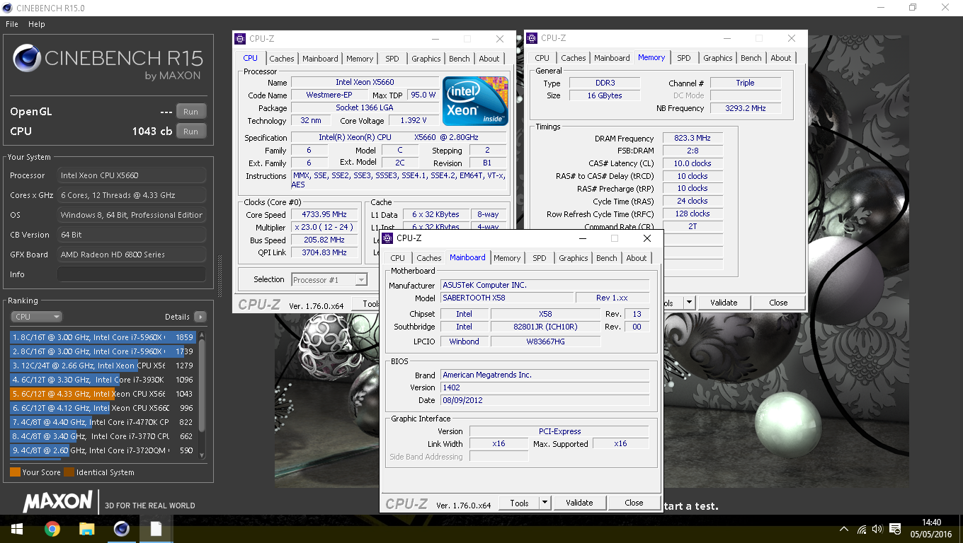Click the Intel Xeon inside logo badge
The height and width of the screenshot is (543, 963).
click(475, 101)
